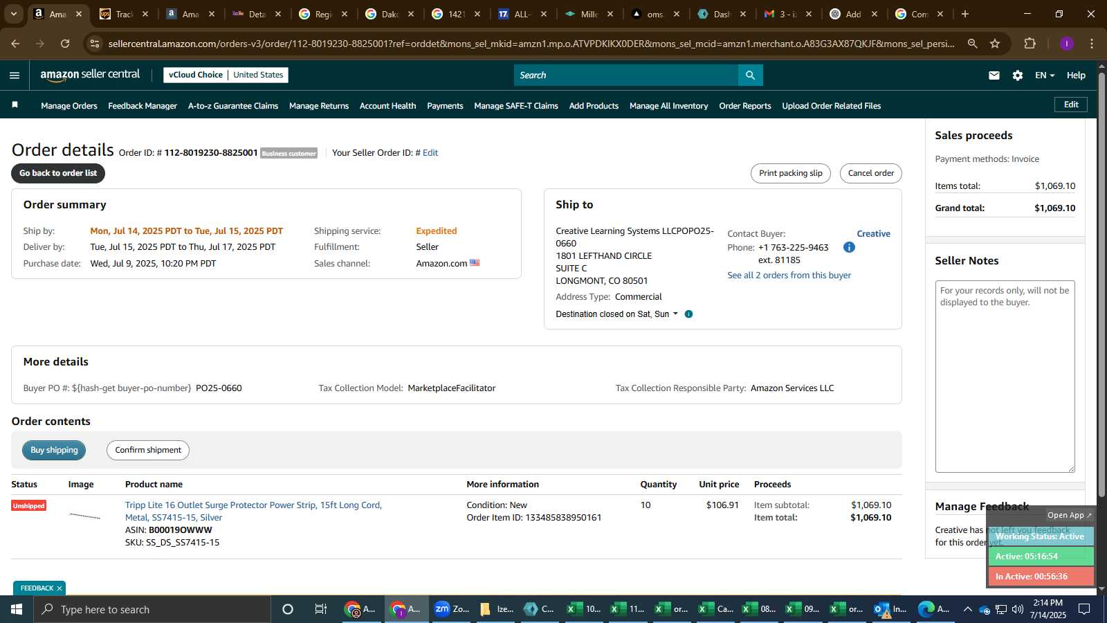1107x623 pixels.
Task: Open the buyer messages envelope icon
Action: tap(994, 75)
